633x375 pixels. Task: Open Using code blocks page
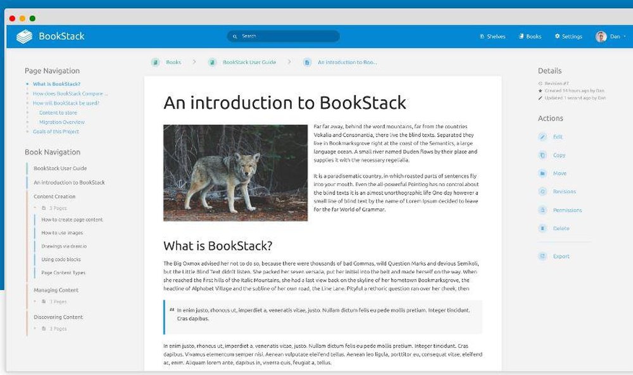61,260
